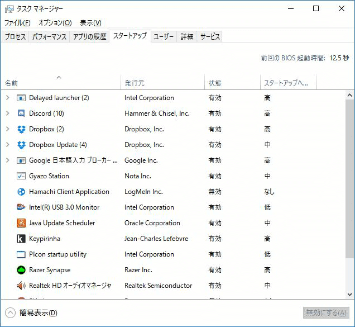Image resolution: width=355 pixels, height=327 pixels.
Task: Click the Hamachi Client Application icon
Action: point(21,192)
